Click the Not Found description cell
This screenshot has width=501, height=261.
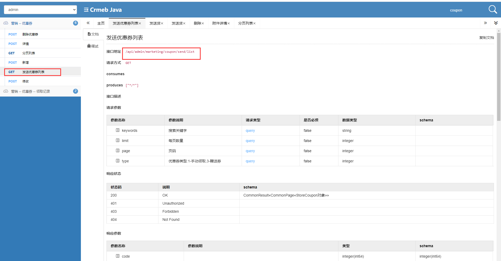pos(199,220)
